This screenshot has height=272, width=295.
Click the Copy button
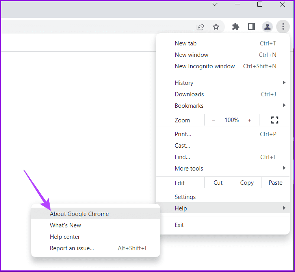pyautogui.click(x=247, y=183)
